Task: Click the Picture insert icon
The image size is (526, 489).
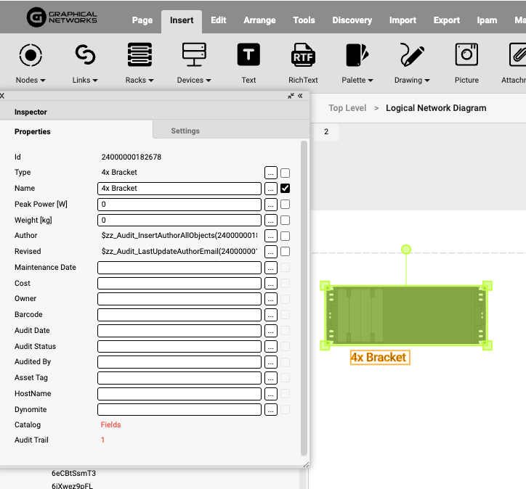Action: 466,55
